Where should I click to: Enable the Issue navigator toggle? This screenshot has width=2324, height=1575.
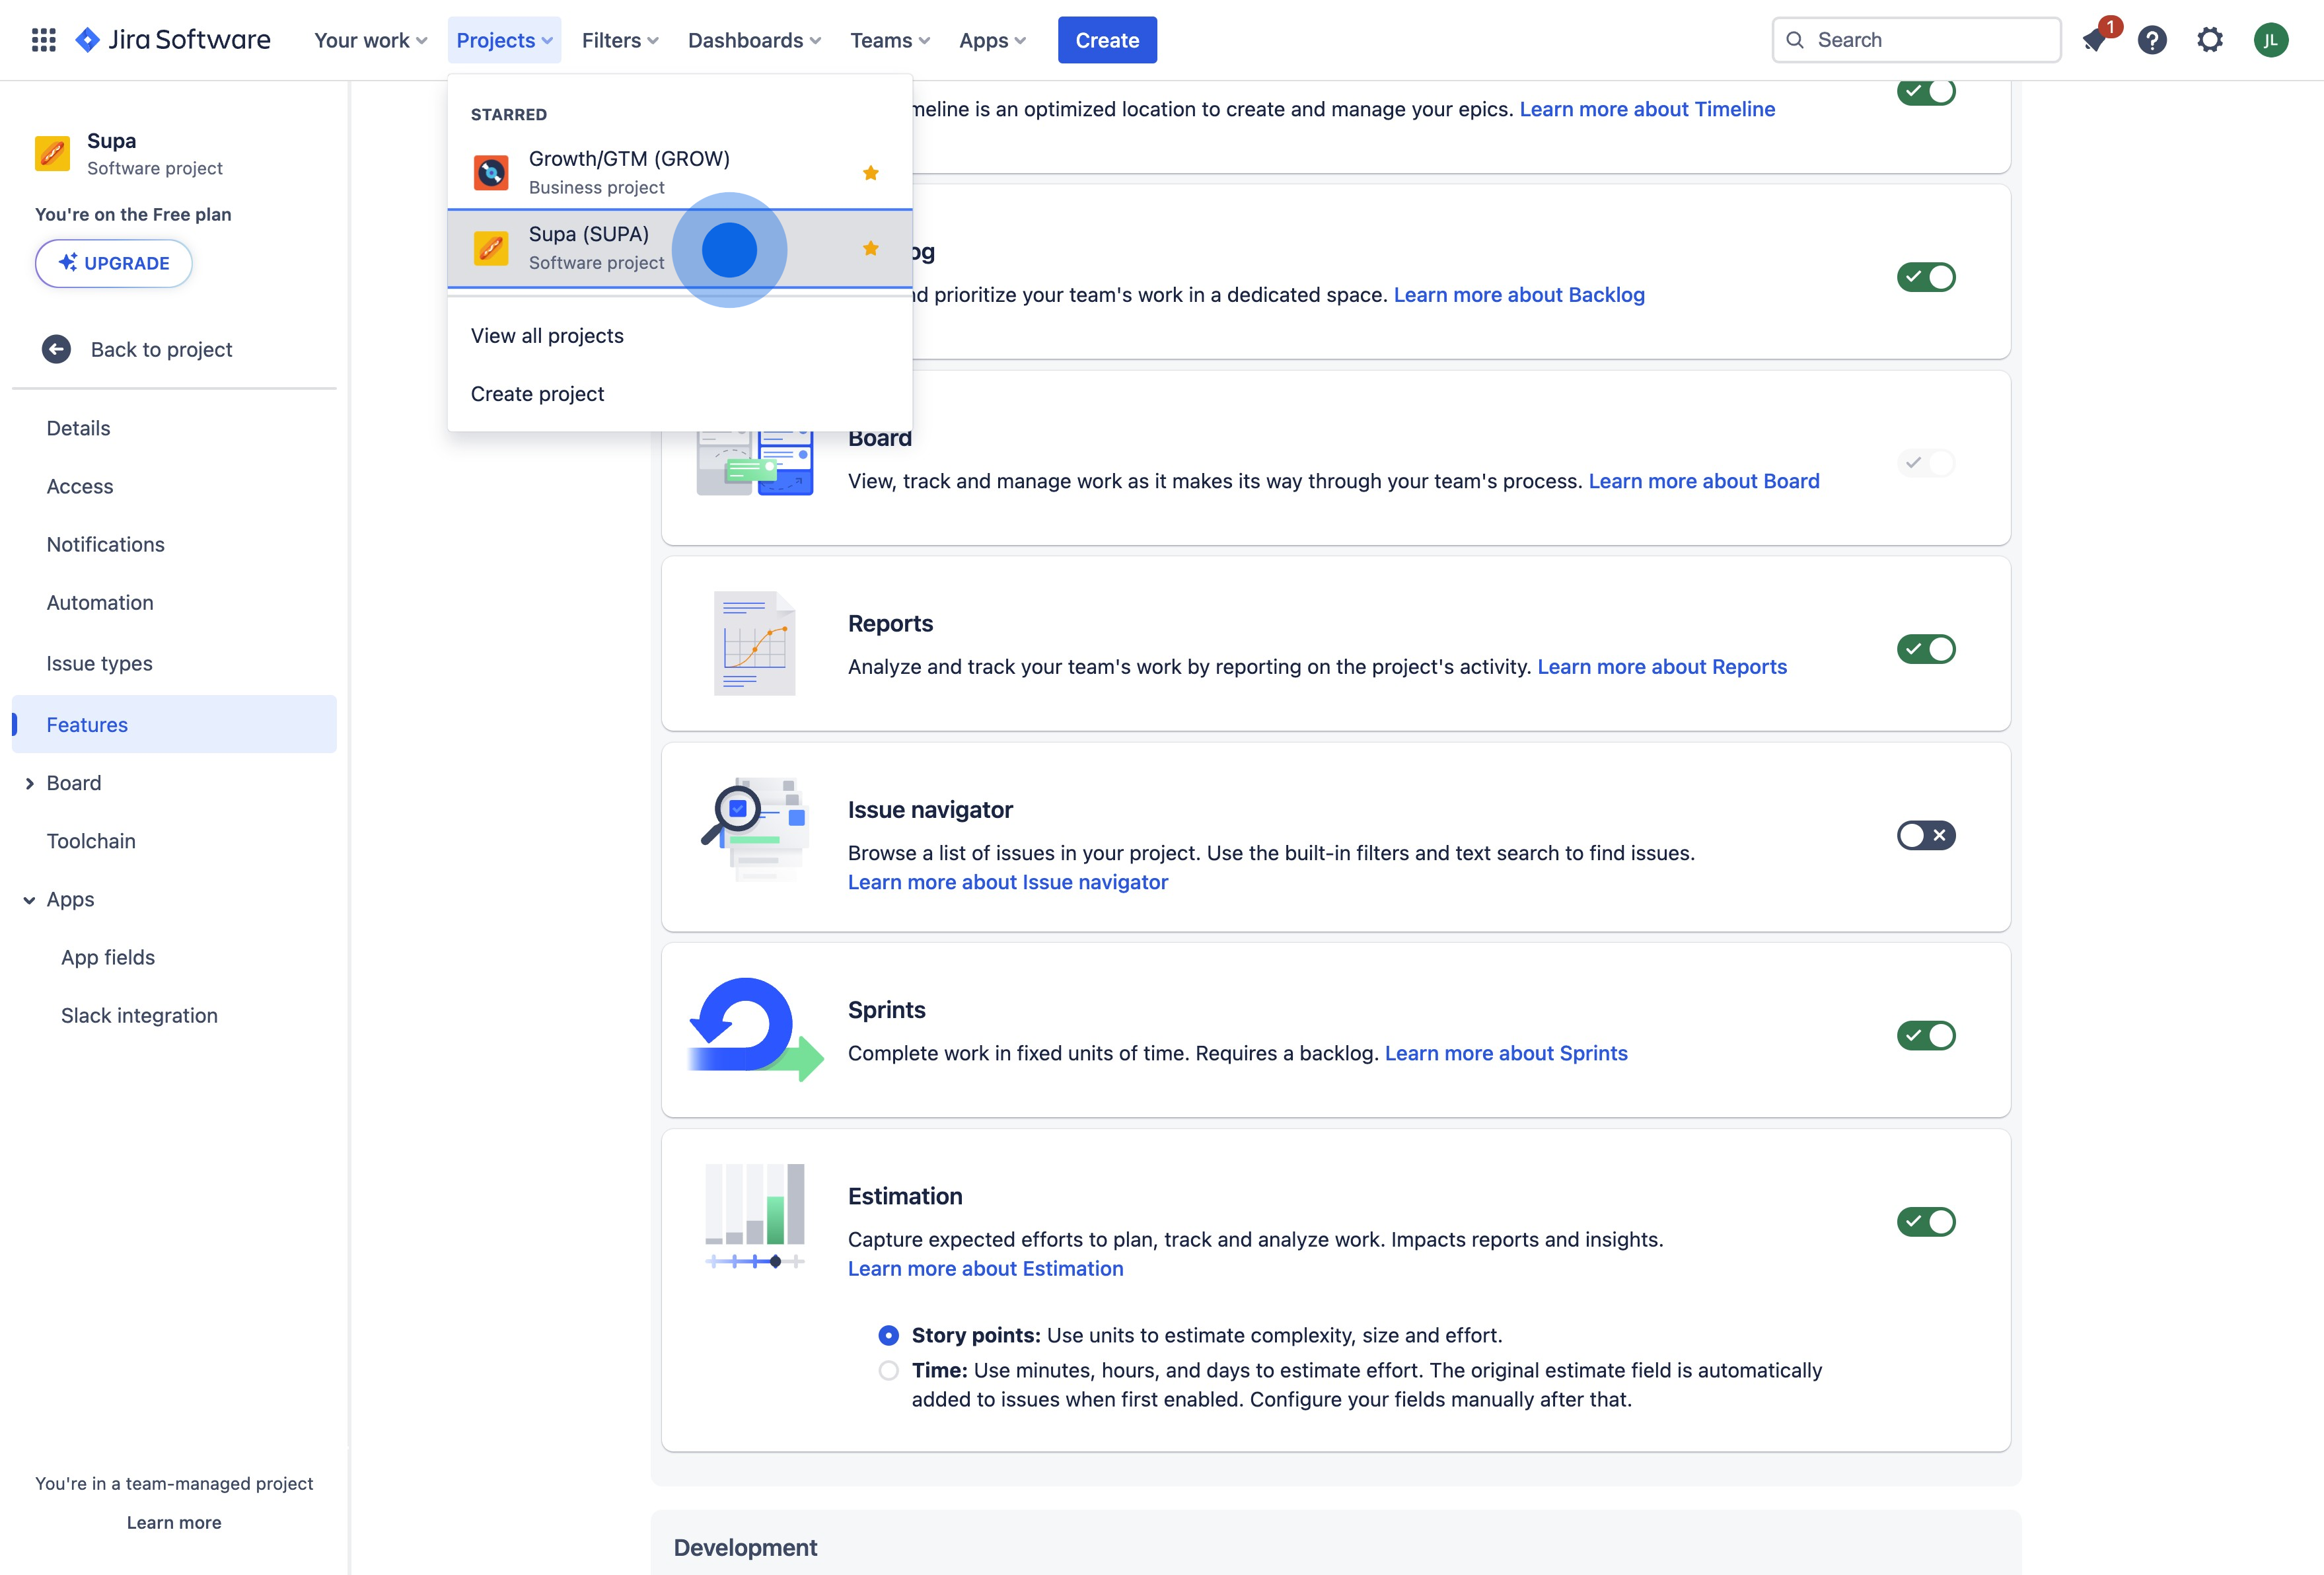point(1926,835)
